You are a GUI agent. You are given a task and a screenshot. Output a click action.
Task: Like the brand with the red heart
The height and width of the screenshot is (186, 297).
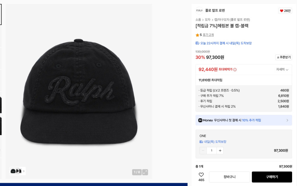[x=282, y=11]
